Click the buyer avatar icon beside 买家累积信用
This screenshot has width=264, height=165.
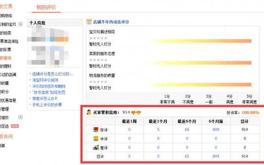[89, 112]
